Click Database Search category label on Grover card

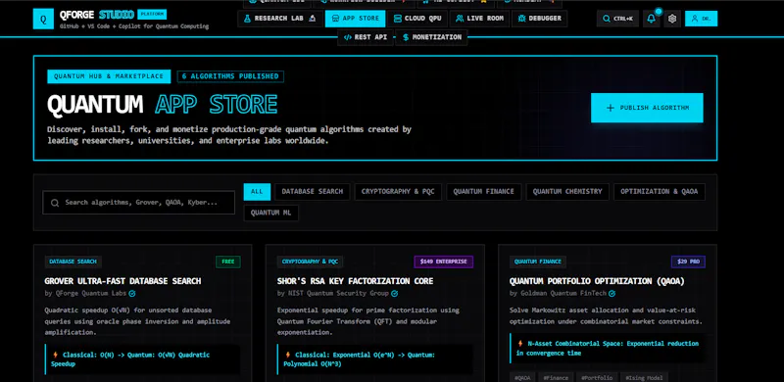73,262
